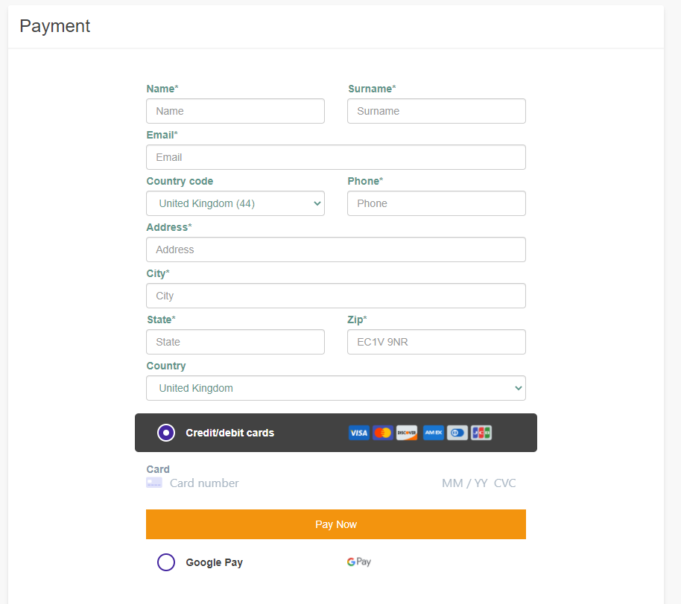Click the CVC field
Viewport: 681px width, 604px height.
(x=504, y=483)
